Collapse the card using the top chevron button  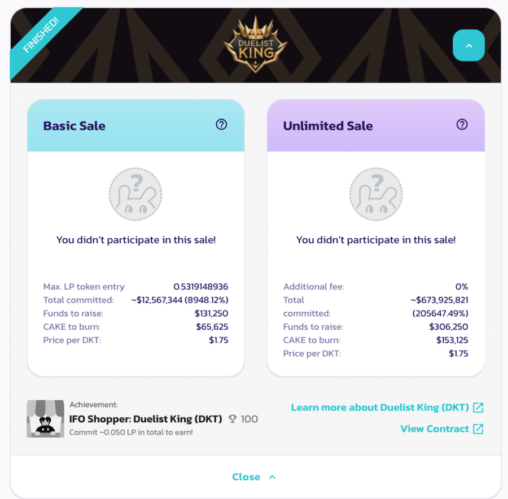(469, 45)
